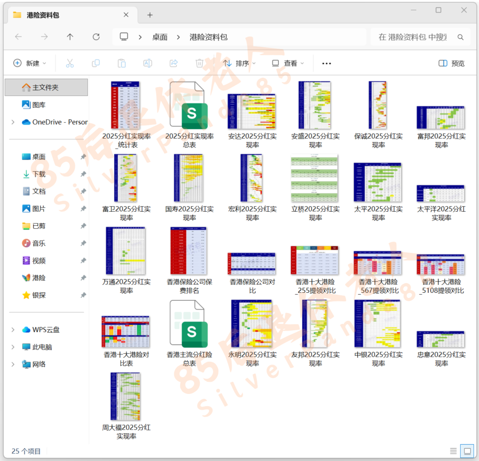Switch to details list view icon

[x=453, y=451]
